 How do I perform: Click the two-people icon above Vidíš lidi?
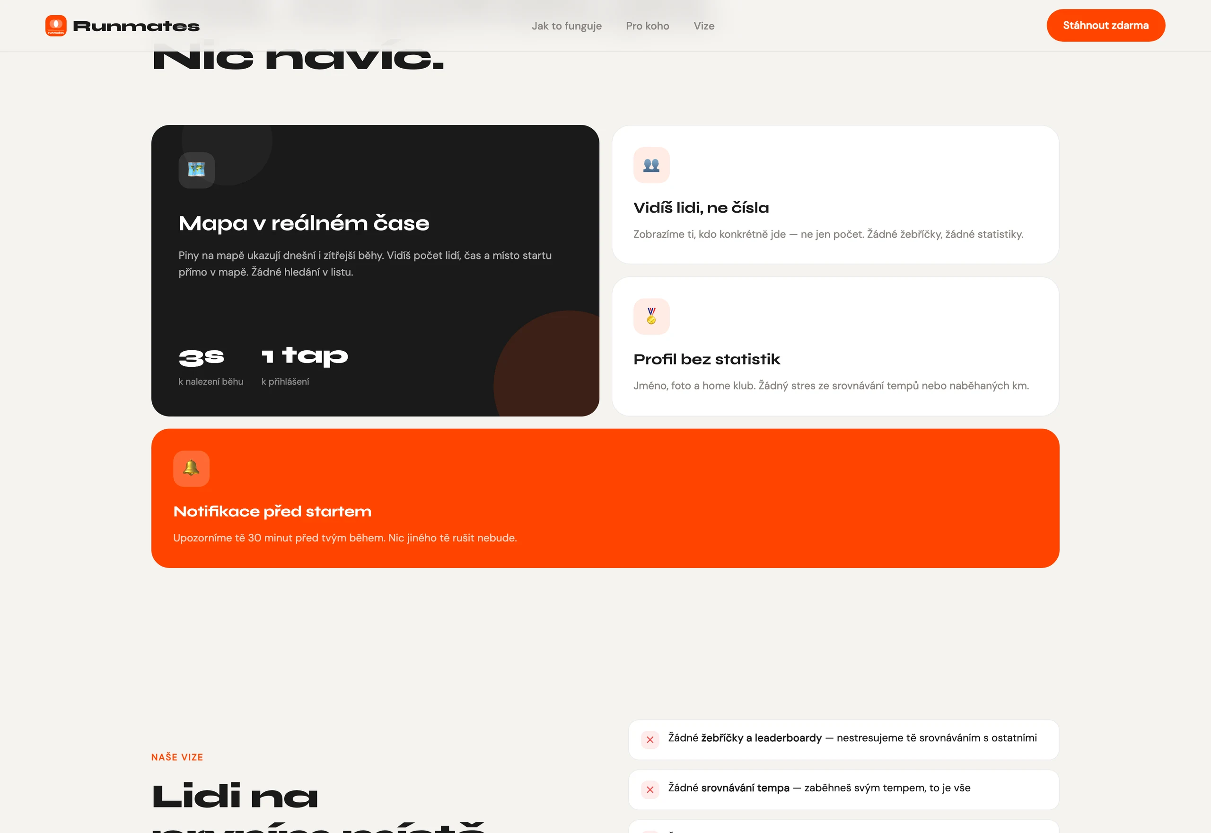tap(651, 165)
